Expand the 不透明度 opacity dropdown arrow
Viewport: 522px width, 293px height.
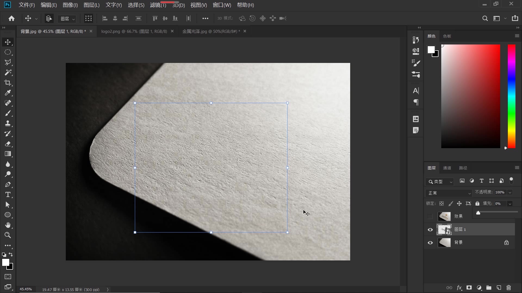pyautogui.click(x=510, y=192)
